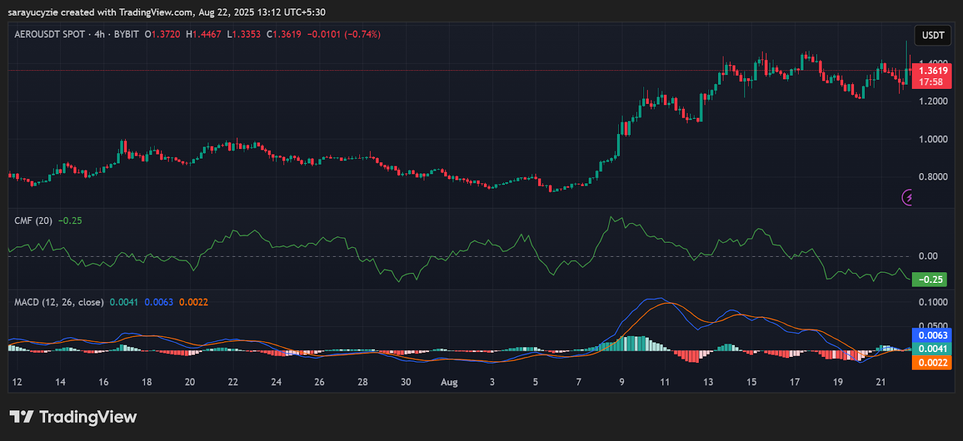Click the 0.8000 price scale level
The width and height of the screenshot is (963, 441).
(933, 177)
